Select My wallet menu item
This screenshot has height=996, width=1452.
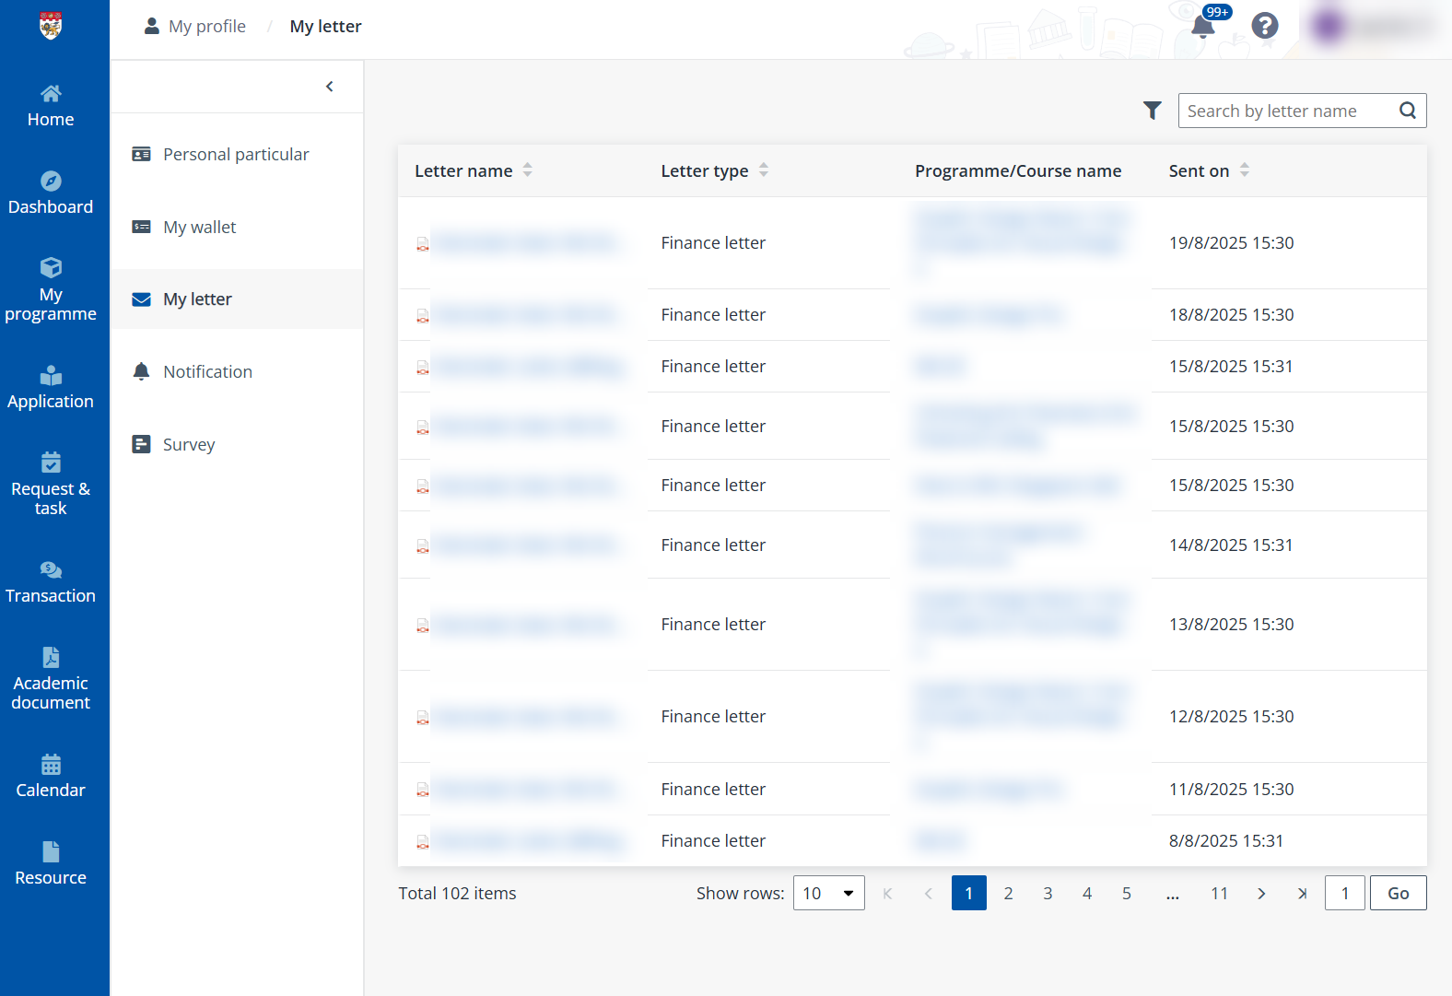(x=200, y=227)
